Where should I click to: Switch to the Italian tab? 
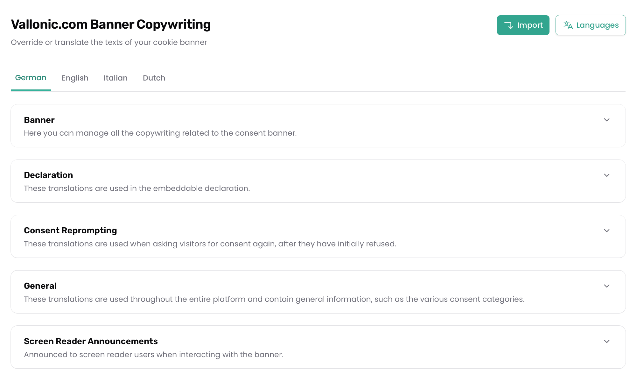(115, 78)
